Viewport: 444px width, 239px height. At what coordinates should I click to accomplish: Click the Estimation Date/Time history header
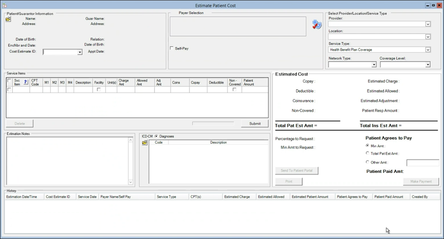point(24,197)
